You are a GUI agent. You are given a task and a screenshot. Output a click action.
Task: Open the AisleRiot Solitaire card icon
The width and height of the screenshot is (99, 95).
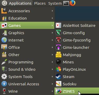click(59, 25)
